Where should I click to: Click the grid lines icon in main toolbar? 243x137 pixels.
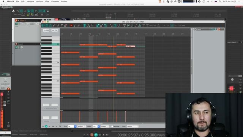coord(25,11)
